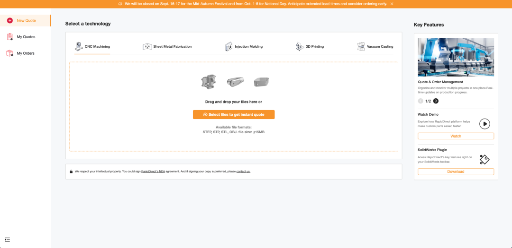512x248 pixels.
Task: Switch to Injection Molding tab
Action: (x=244, y=47)
